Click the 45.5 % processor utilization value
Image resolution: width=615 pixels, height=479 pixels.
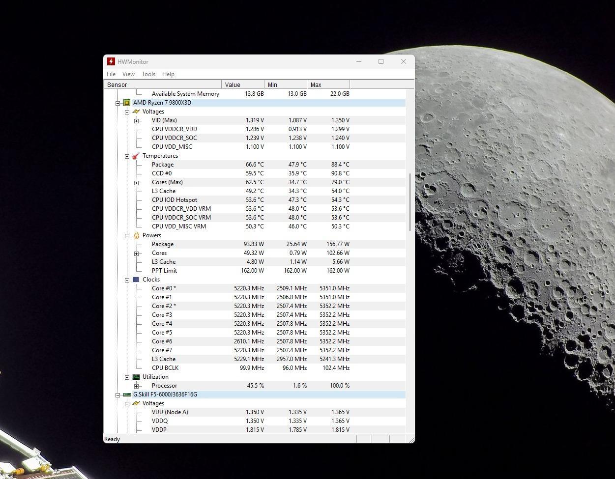(x=256, y=385)
